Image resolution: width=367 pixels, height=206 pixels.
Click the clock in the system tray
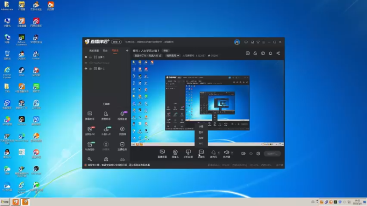click(357, 202)
